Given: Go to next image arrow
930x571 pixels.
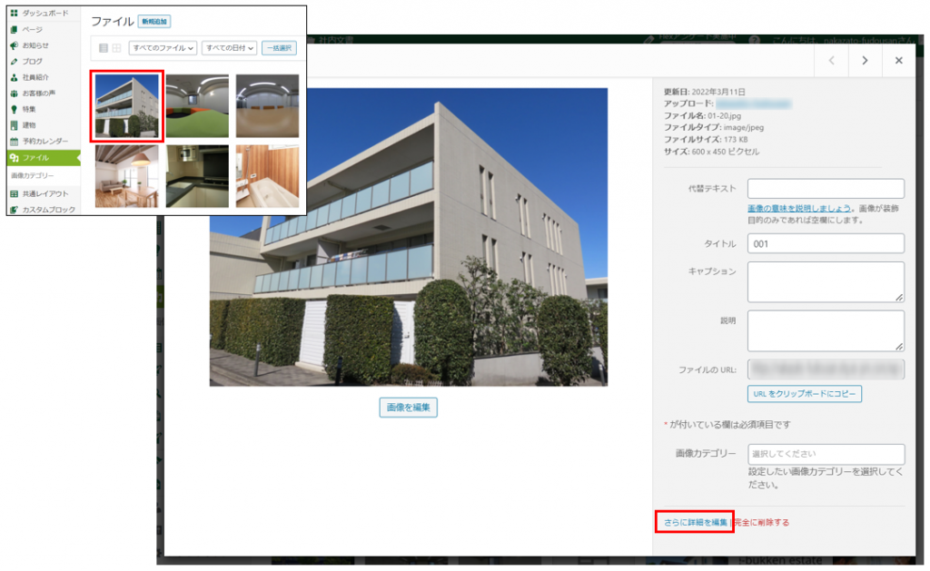Looking at the screenshot, I should [865, 61].
